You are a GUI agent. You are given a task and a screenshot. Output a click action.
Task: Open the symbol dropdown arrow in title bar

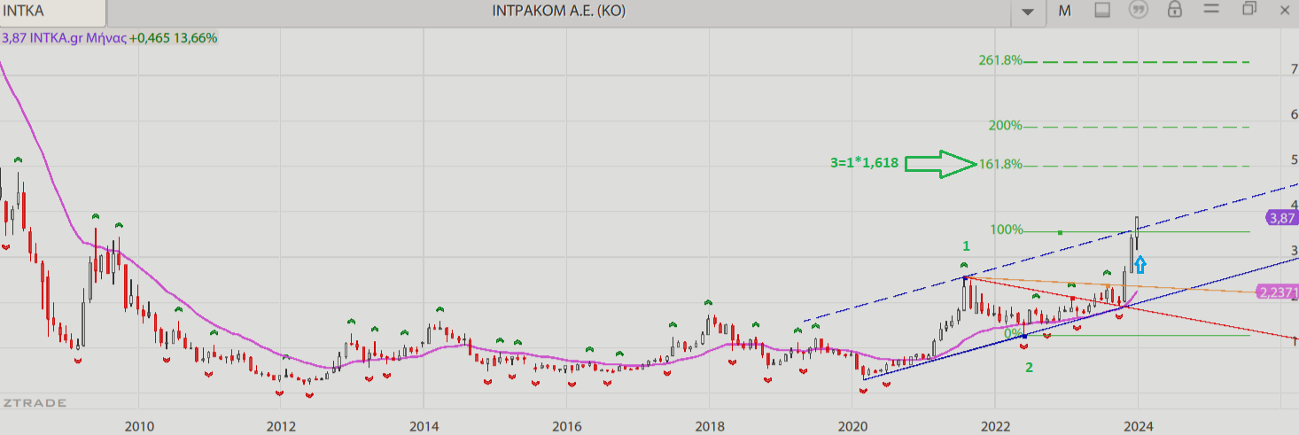[x=1028, y=12]
